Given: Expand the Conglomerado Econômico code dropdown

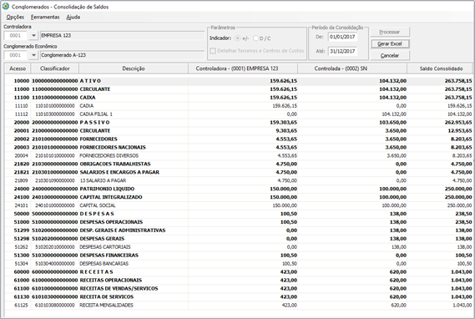Looking at the screenshot, I should pos(33,55).
